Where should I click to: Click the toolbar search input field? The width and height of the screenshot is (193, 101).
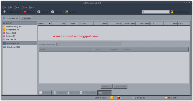tap(156, 12)
